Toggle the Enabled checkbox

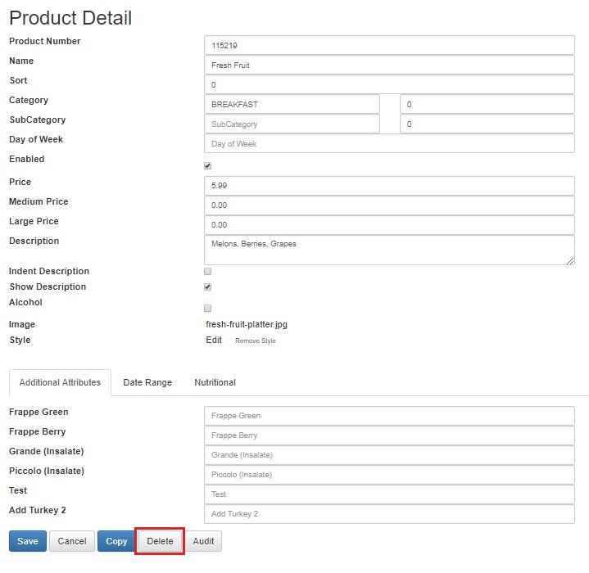(x=207, y=166)
